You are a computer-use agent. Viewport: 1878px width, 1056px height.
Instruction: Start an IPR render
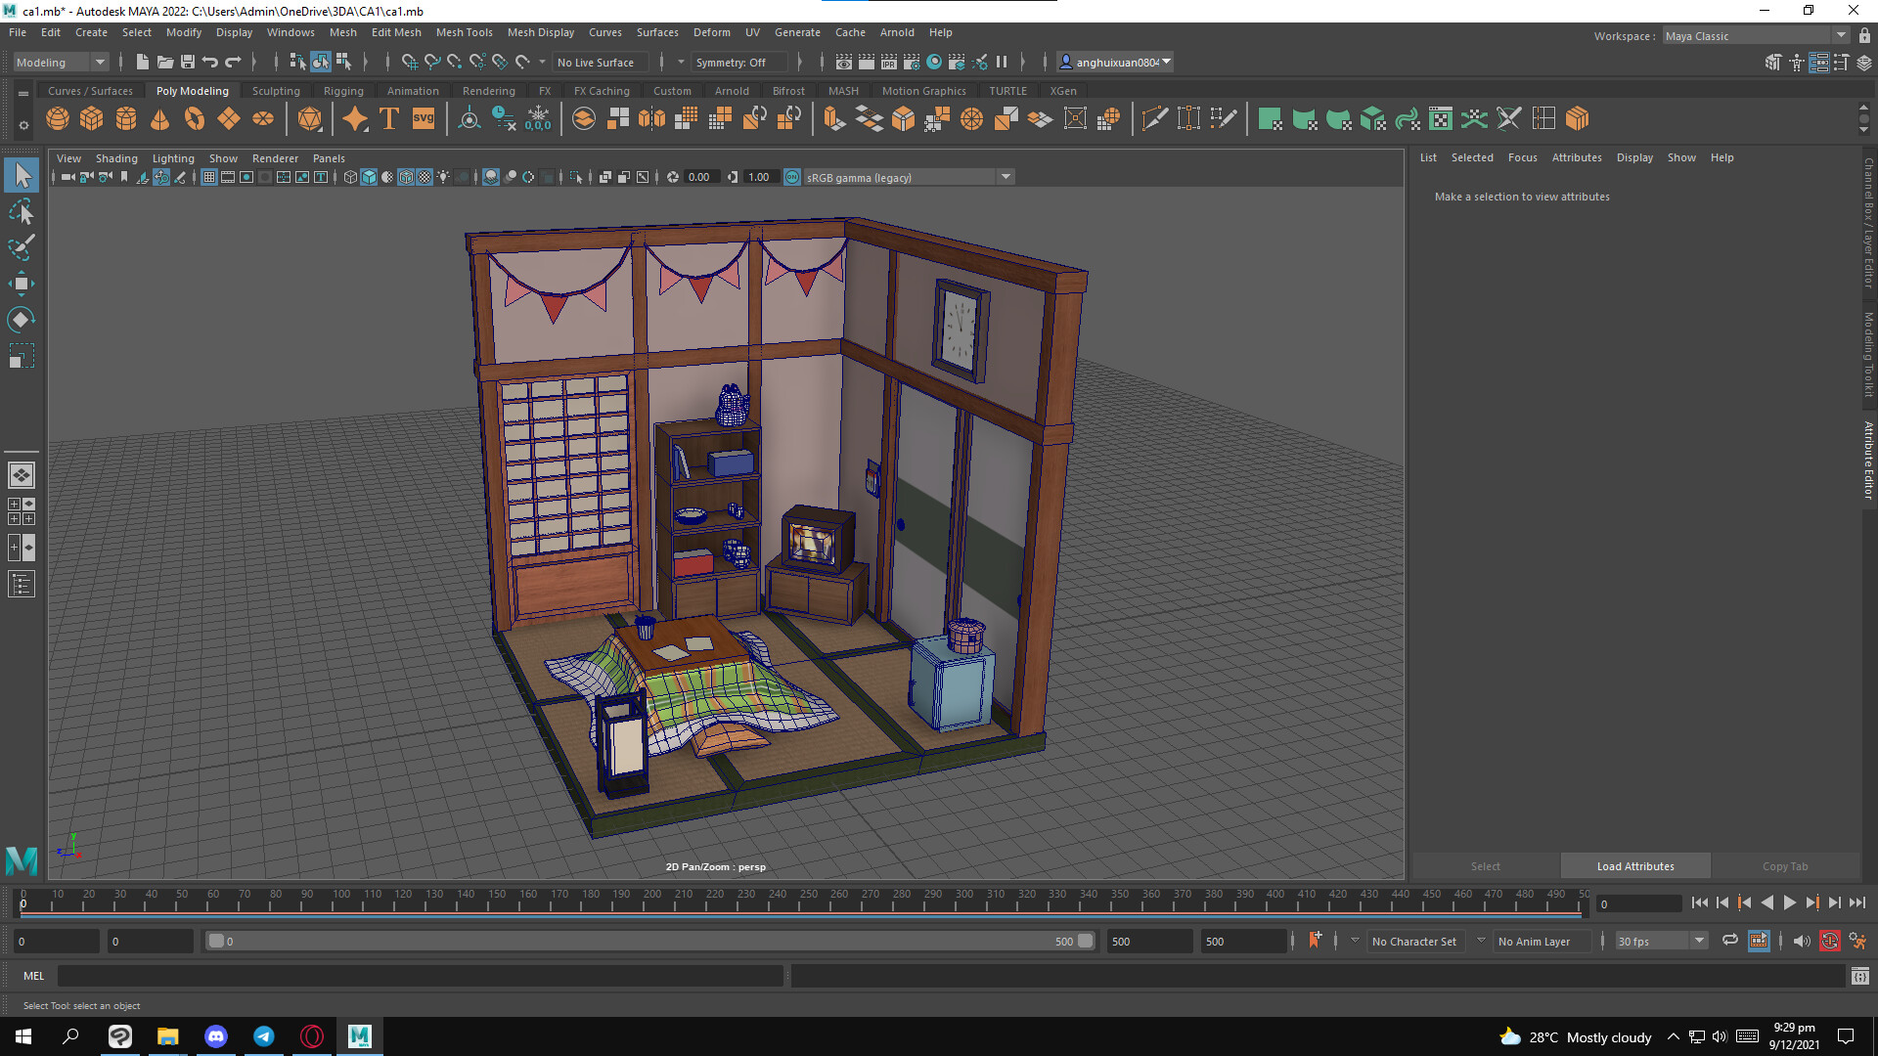pyautogui.click(x=888, y=62)
